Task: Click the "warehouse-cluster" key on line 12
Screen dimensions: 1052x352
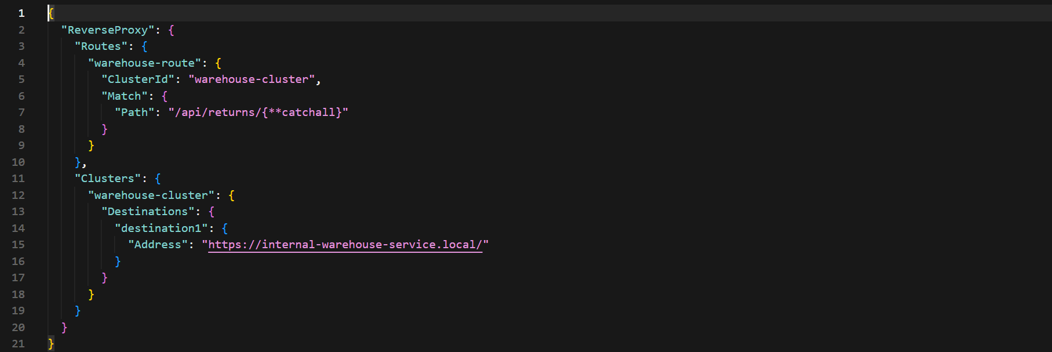Action: (151, 195)
